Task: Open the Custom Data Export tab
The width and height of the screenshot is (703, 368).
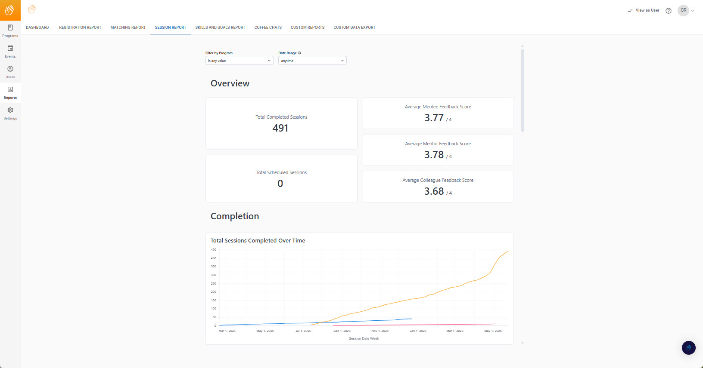Action: coord(355,28)
